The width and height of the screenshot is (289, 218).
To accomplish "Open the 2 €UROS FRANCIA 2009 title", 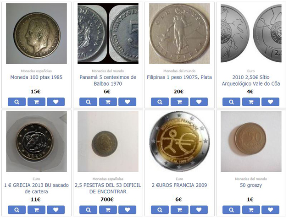I will pyautogui.click(x=179, y=185).
